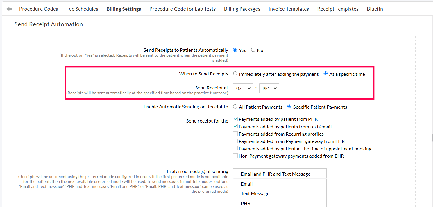
Task: Open the Fee Schedules tab
Action: [x=82, y=9]
